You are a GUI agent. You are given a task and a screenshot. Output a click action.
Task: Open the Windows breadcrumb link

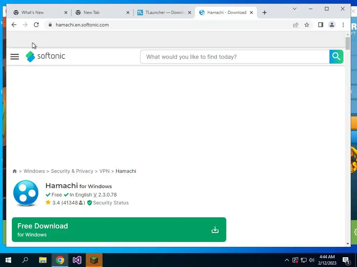tap(34, 171)
